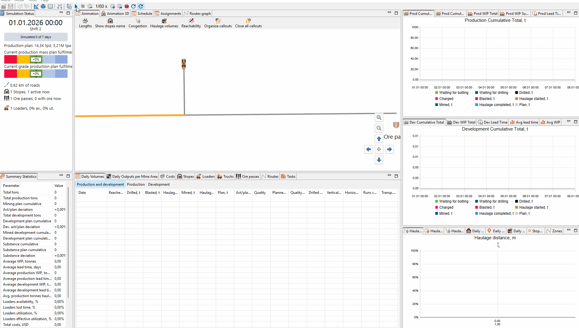Toggle Reachability display
Screen dimensions: 579x328
point(191,23)
